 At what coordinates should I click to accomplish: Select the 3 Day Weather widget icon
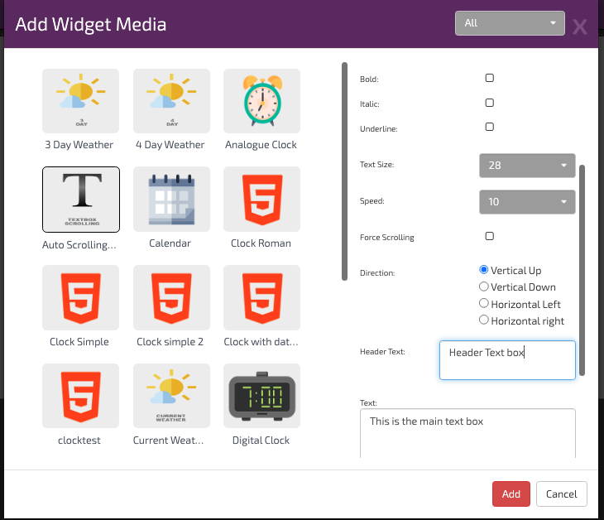point(80,101)
